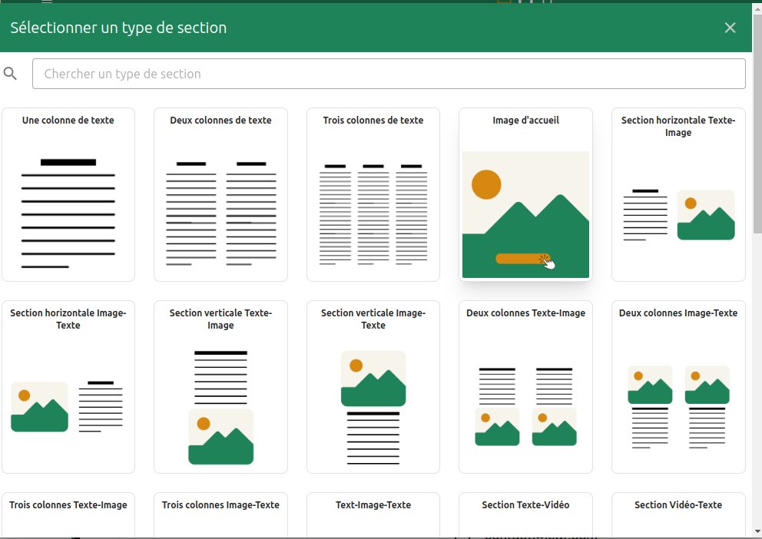Choose the "Section Vidéo-Texte" layout
The image size is (762, 539).
pyautogui.click(x=678, y=513)
